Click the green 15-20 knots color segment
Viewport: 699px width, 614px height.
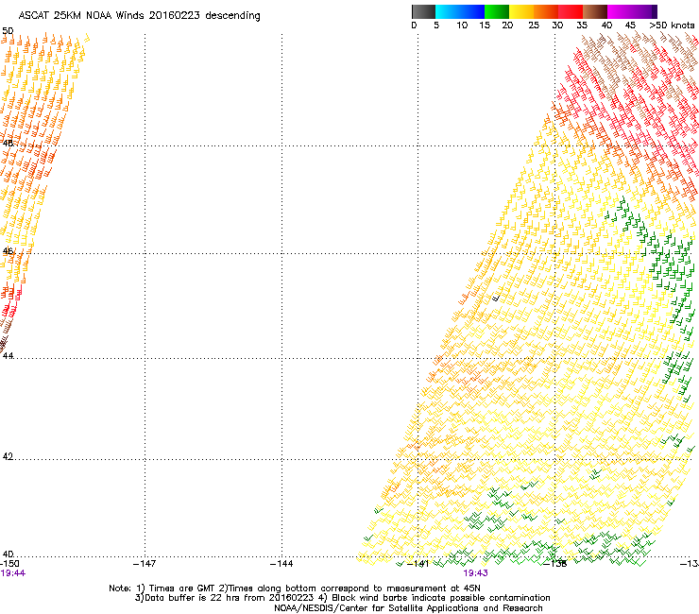497,11
